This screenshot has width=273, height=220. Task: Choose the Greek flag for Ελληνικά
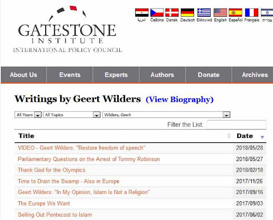204,12
